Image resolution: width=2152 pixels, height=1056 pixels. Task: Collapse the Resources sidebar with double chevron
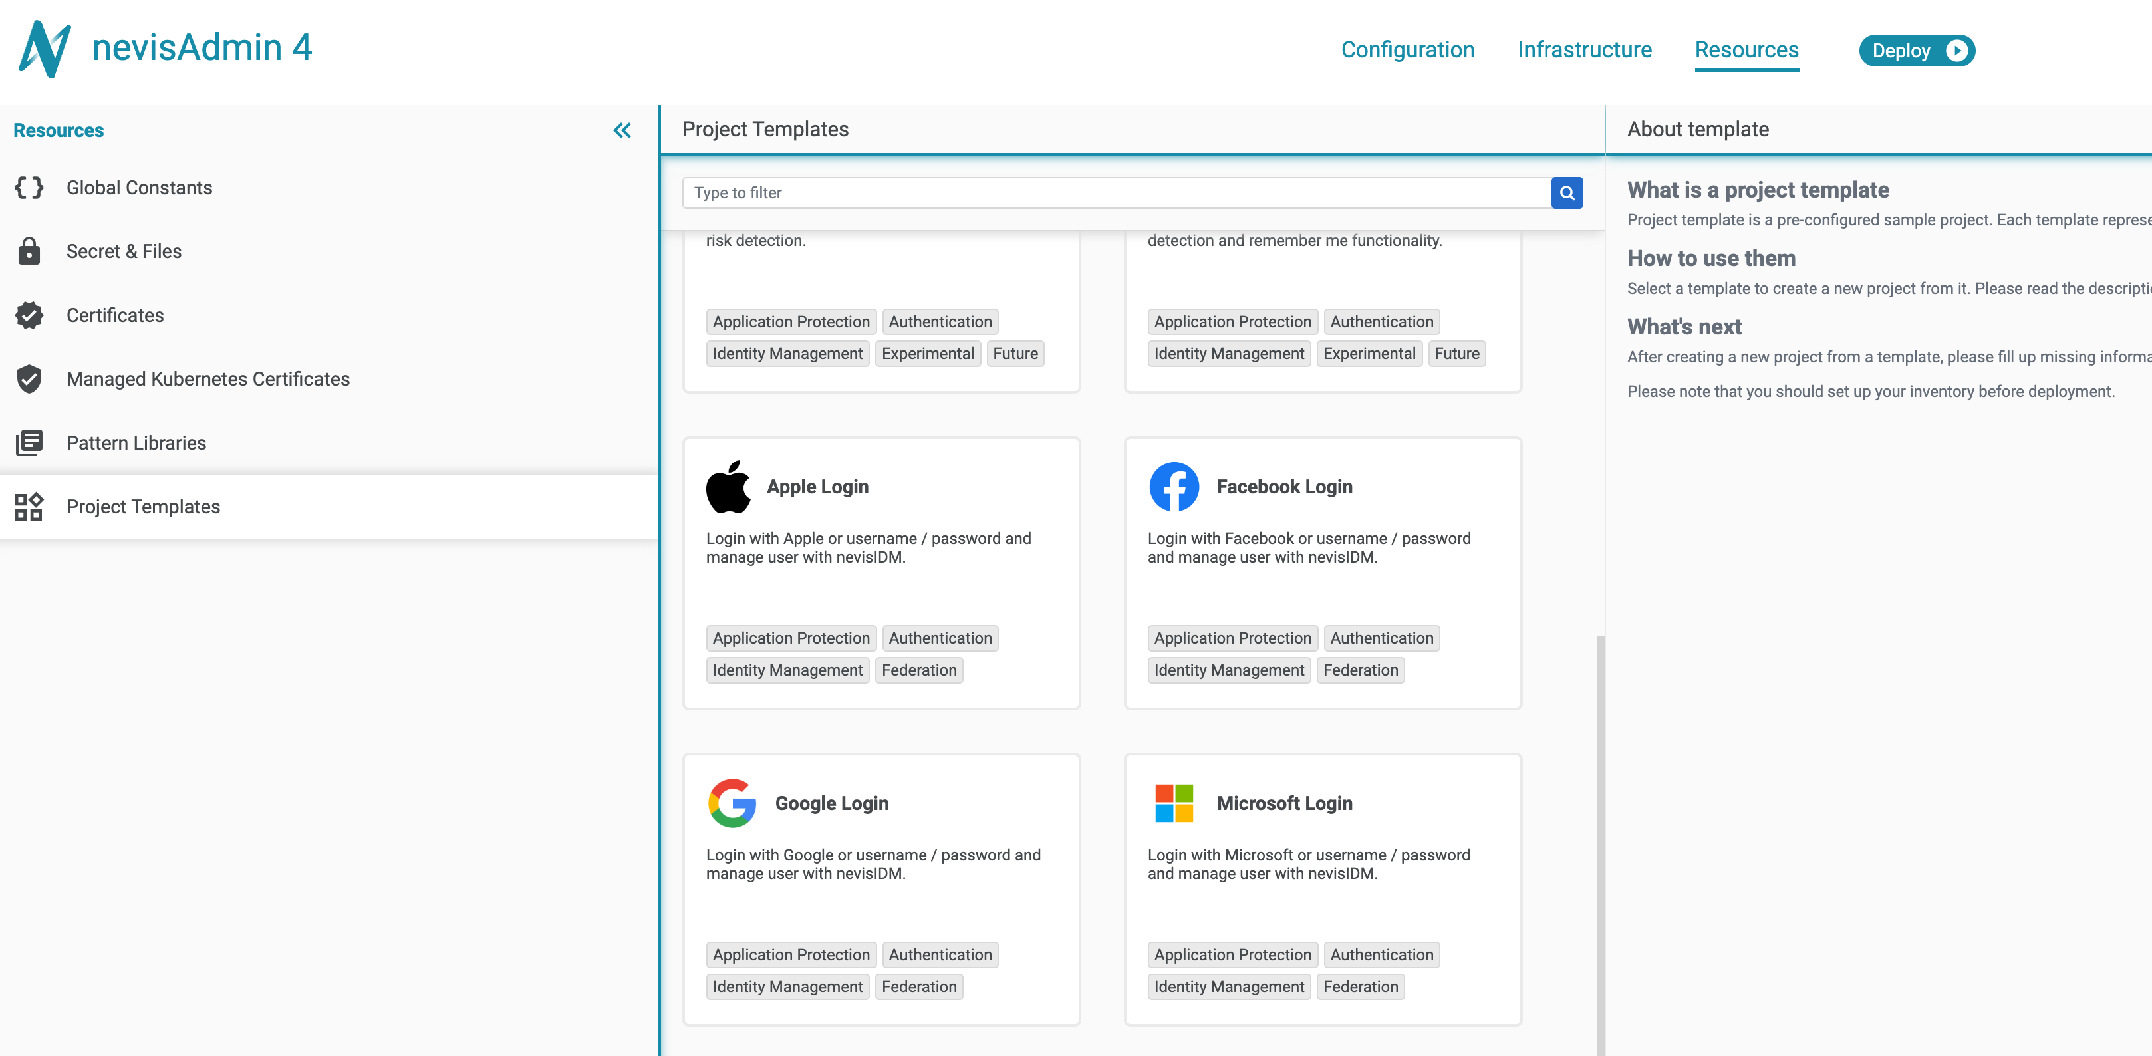point(622,130)
